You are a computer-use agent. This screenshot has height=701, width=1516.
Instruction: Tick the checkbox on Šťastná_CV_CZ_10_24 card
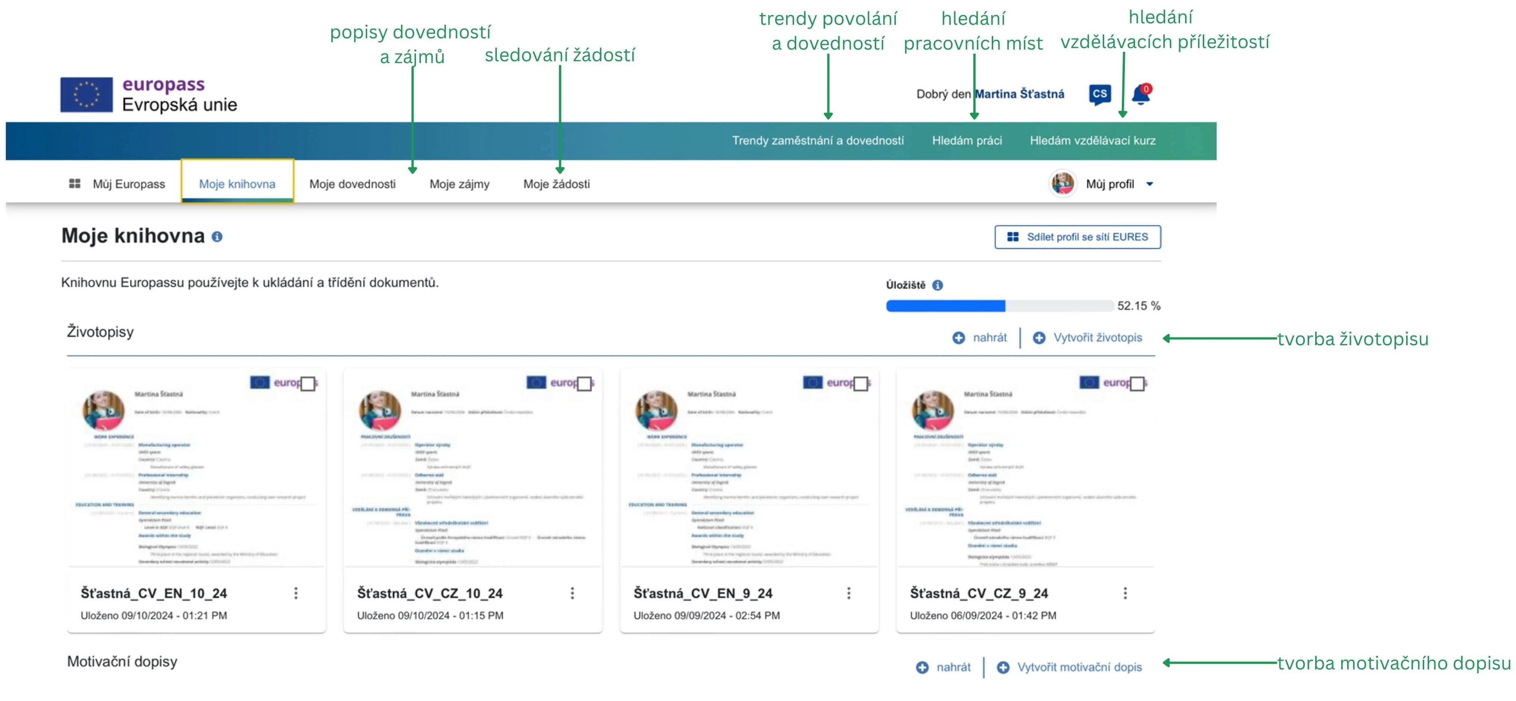(x=584, y=384)
